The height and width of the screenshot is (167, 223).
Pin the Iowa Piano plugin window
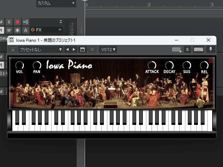pos(210,49)
